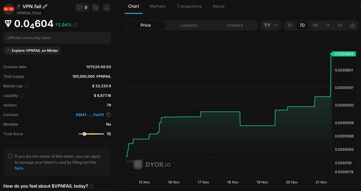Switch chart to Liquidity mode

coord(189,25)
